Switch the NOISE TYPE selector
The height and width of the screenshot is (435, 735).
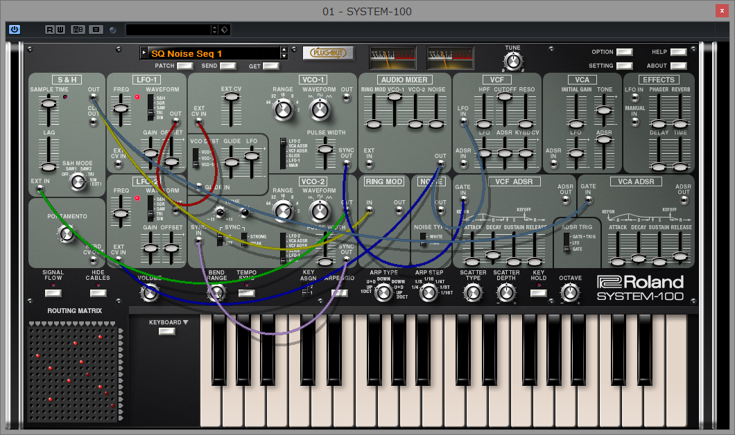click(x=423, y=239)
